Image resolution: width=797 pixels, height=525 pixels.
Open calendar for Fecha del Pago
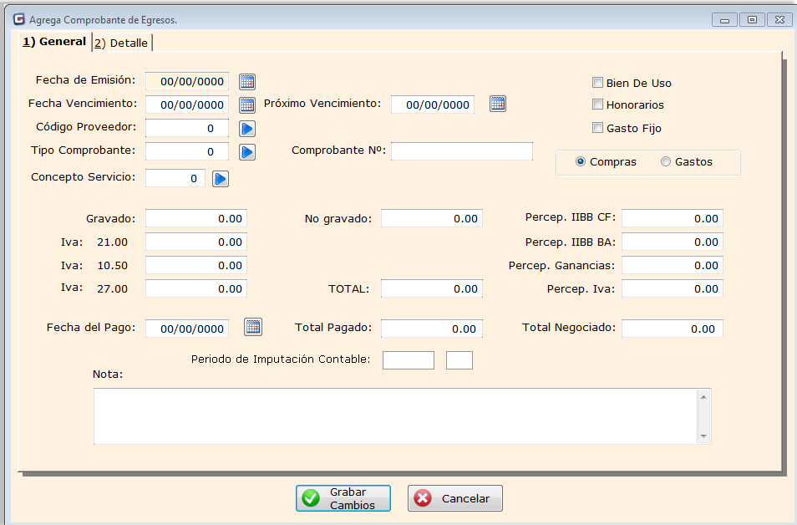(252, 328)
